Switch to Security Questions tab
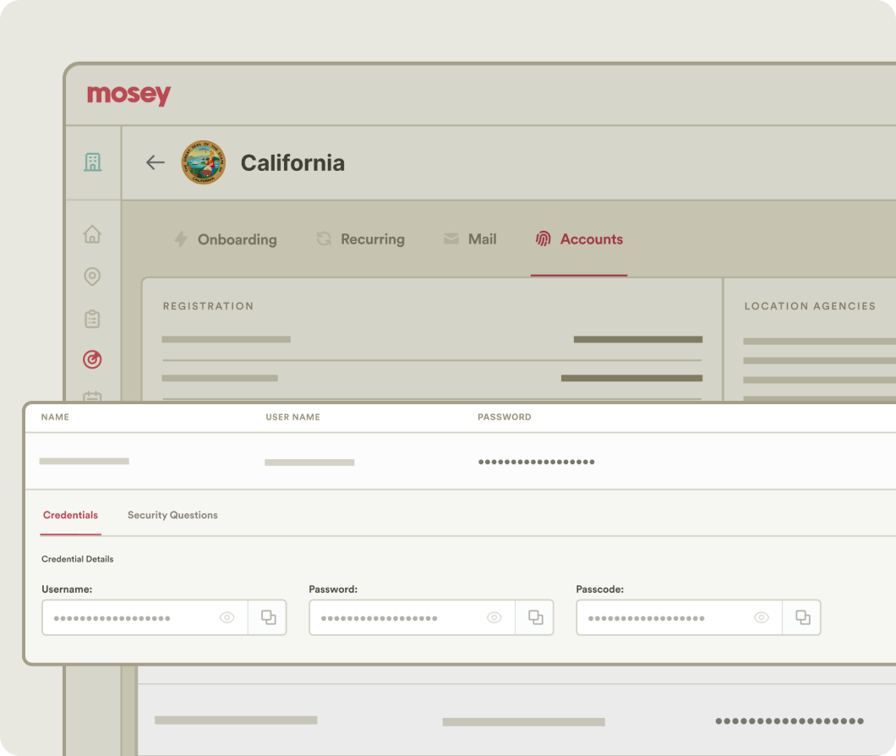 click(x=172, y=515)
